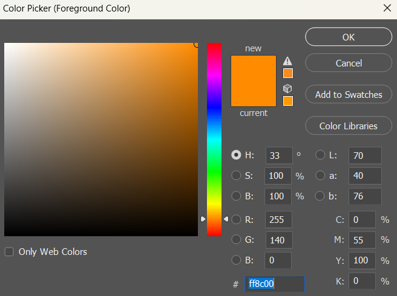
Task: Click the vertical hue spectrum slider
Action: point(214,139)
